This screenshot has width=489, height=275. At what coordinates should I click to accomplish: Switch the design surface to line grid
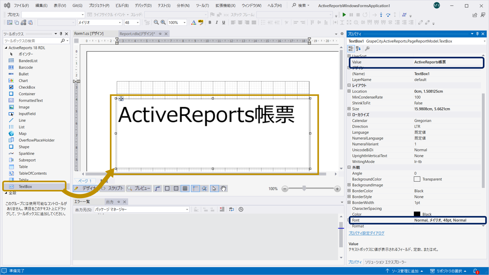(185, 188)
